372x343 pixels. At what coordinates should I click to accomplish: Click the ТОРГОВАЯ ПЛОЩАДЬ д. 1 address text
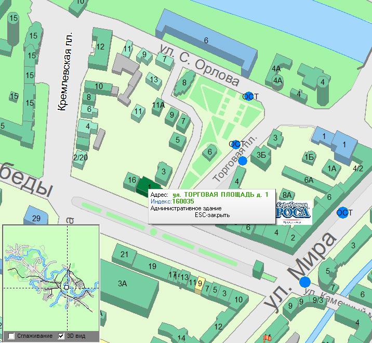coord(220,194)
